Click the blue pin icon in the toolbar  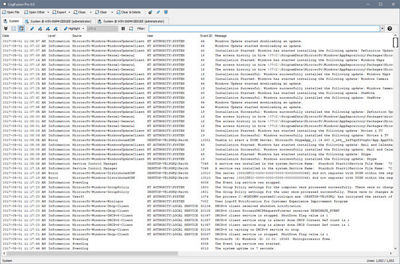point(158,12)
